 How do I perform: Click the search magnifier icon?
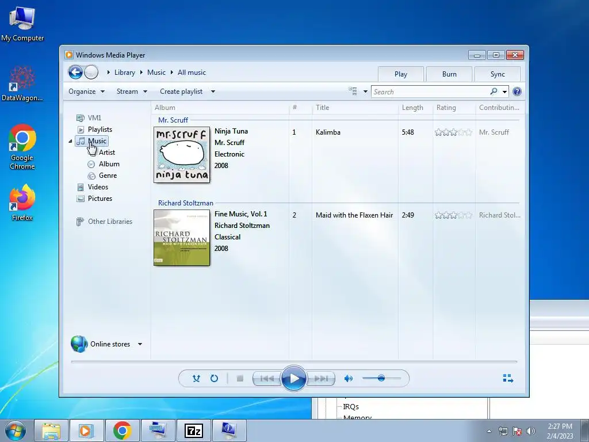[x=494, y=92]
